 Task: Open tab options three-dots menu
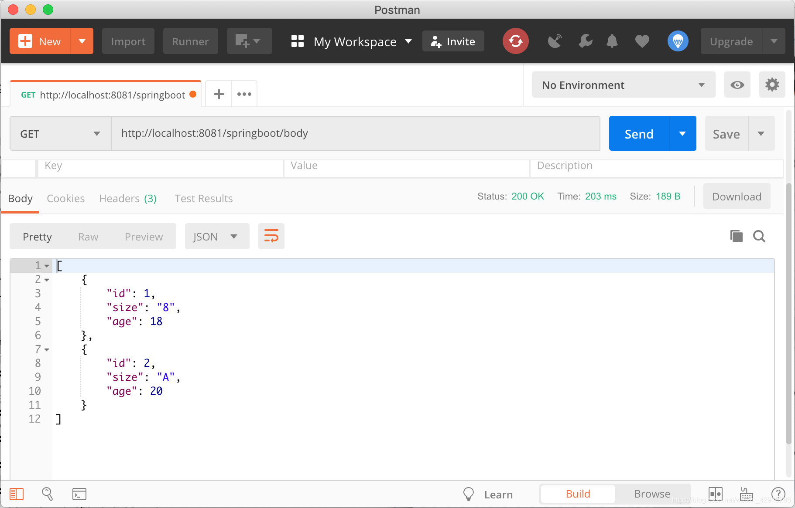tap(244, 94)
